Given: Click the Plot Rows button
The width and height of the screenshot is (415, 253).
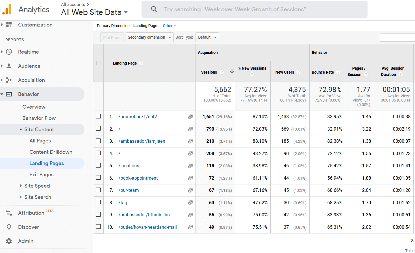Looking at the screenshot, I should tap(112, 37).
